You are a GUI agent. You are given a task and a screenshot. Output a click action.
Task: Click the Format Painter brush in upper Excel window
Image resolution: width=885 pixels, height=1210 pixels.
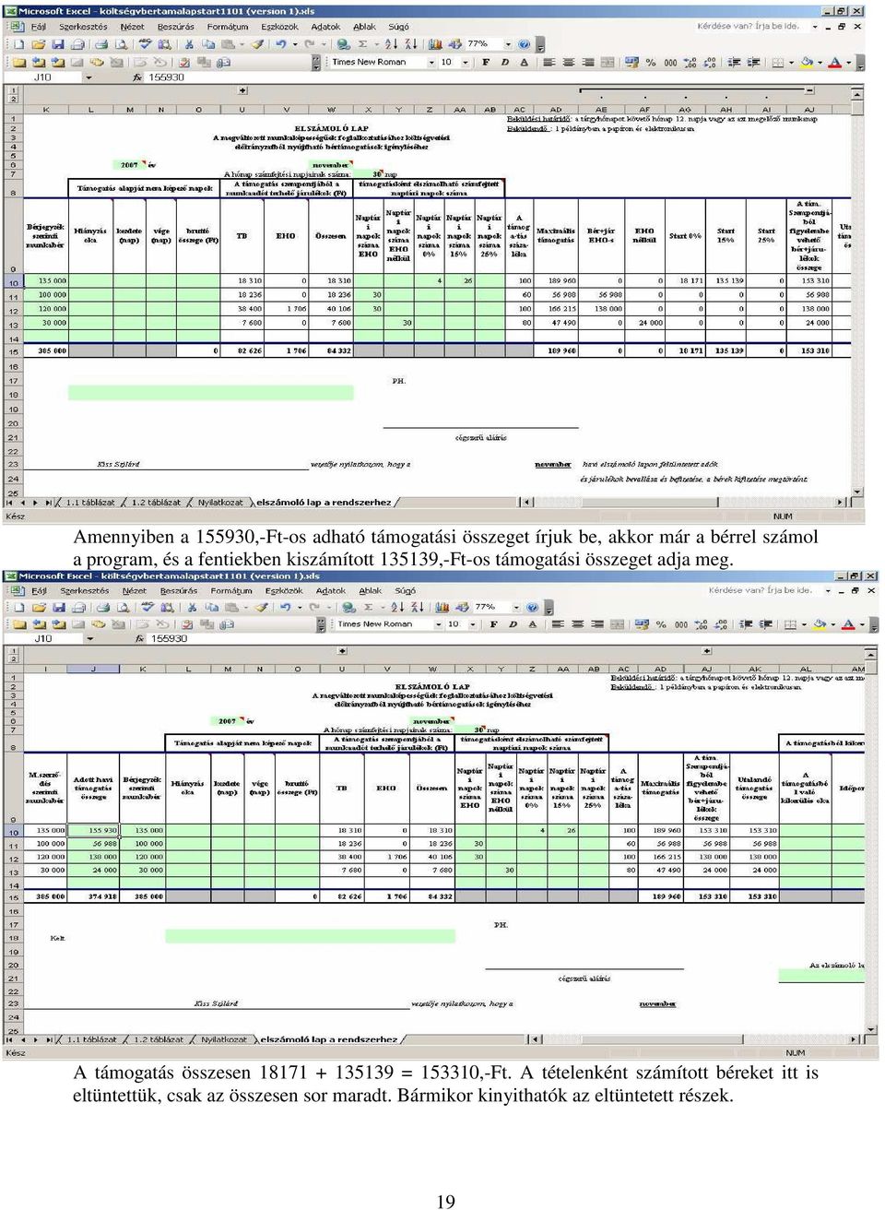click(258, 43)
